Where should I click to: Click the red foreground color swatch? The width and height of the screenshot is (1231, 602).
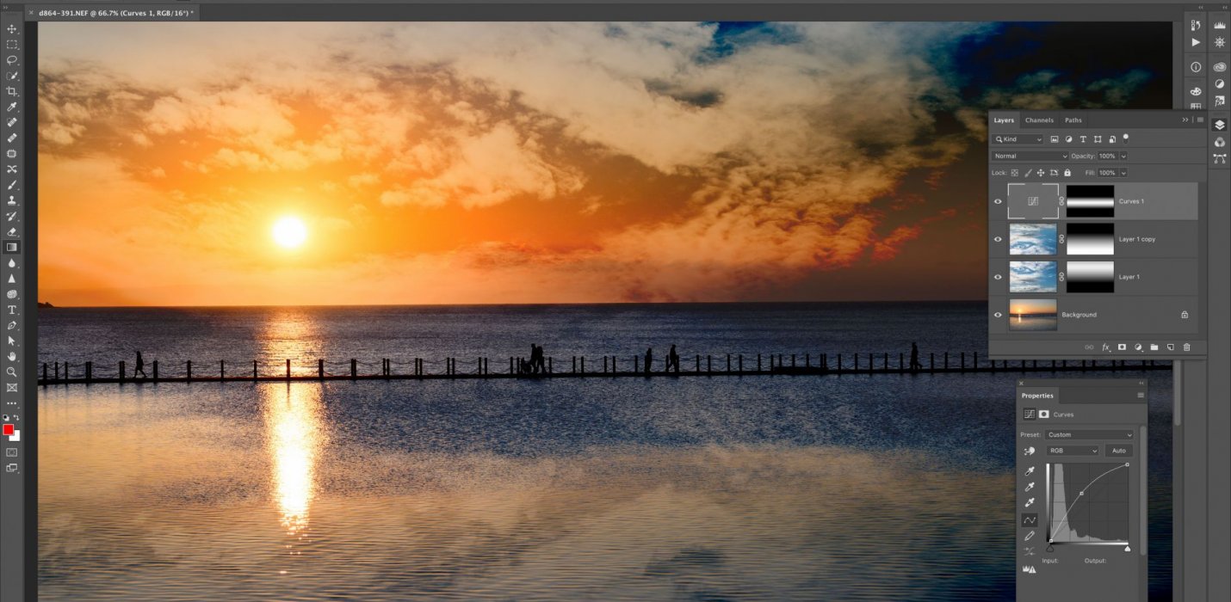[x=8, y=429]
